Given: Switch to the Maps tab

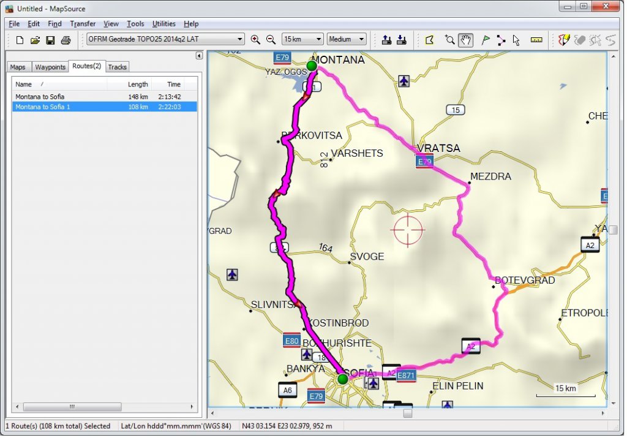Looking at the screenshot, I should coord(18,67).
